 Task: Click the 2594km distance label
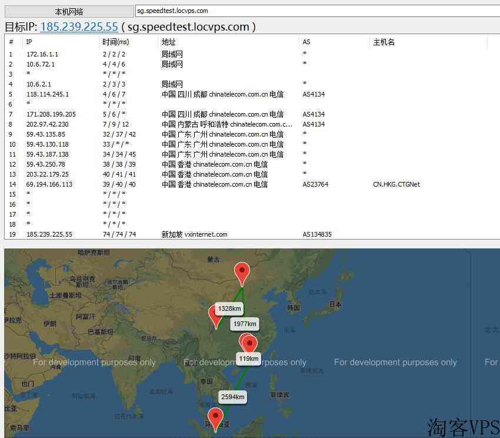tap(232, 397)
